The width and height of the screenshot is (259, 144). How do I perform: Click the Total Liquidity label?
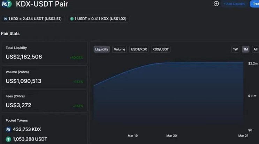[x=16, y=48]
